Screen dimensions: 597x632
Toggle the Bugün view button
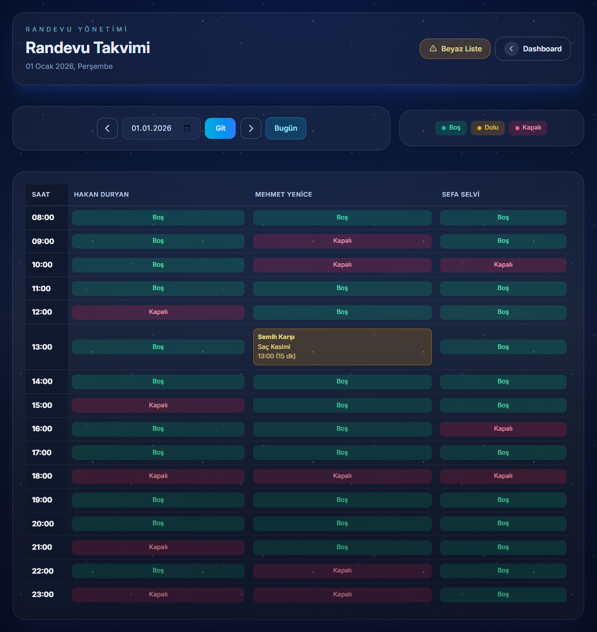point(285,128)
